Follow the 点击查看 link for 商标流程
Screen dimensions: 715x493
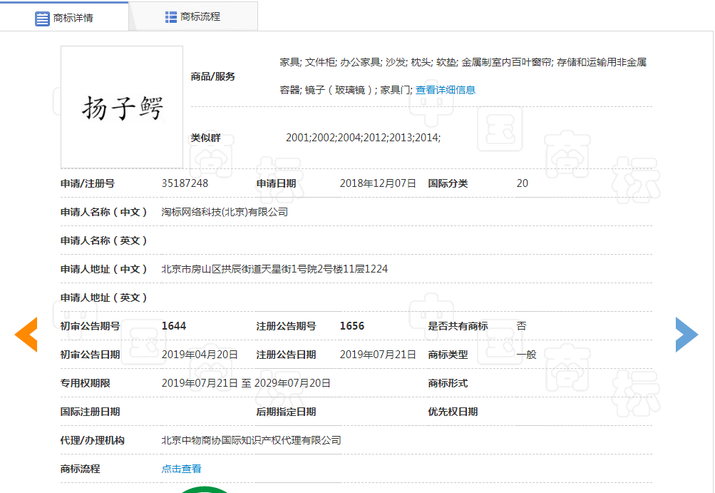pos(181,469)
